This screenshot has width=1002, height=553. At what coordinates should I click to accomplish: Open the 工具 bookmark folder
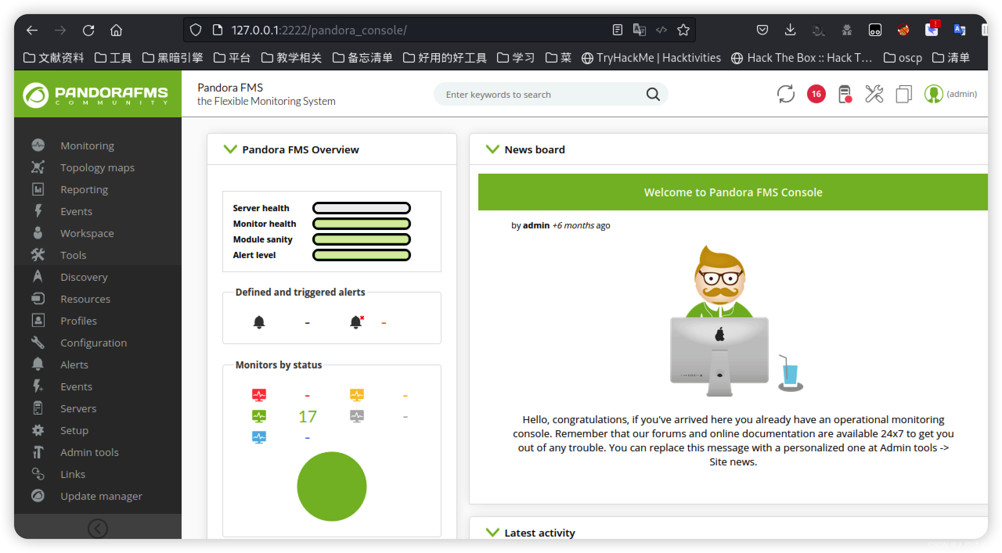point(113,58)
